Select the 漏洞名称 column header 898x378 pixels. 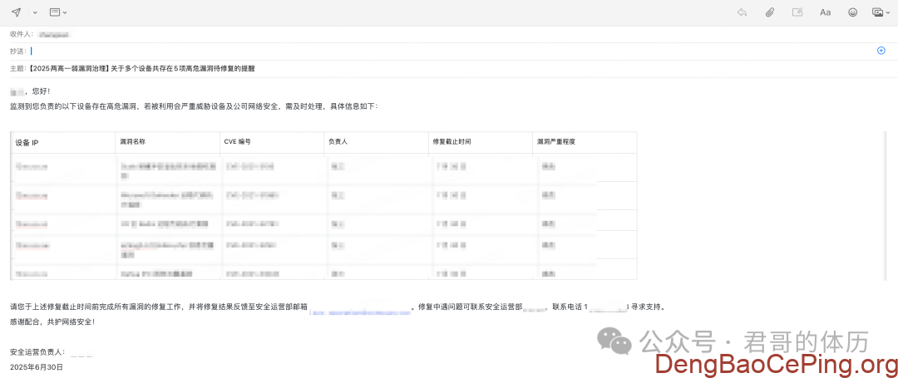coord(133,142)
